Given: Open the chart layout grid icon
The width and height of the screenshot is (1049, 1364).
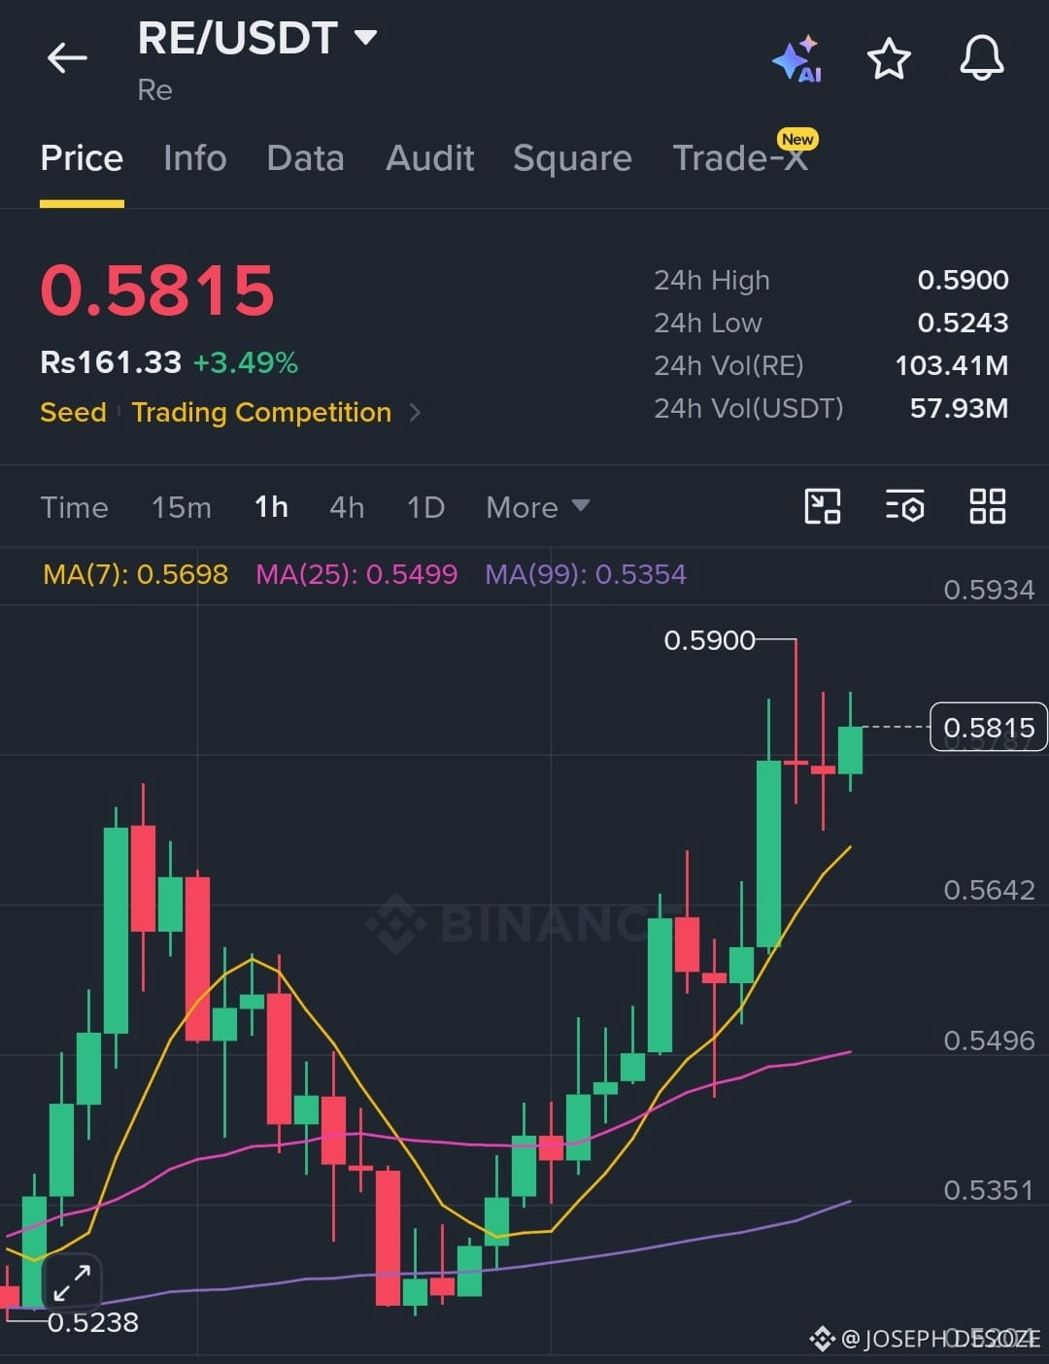Looking at the screenshot, I should pos(988,506).
